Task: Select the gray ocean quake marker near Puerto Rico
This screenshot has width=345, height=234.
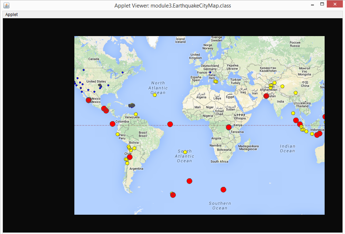Action: point(131,105)
